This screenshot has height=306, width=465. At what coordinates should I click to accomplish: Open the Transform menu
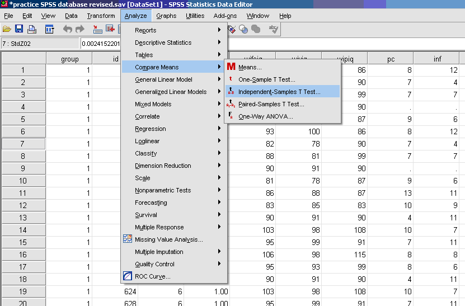[x=101, y=16]
